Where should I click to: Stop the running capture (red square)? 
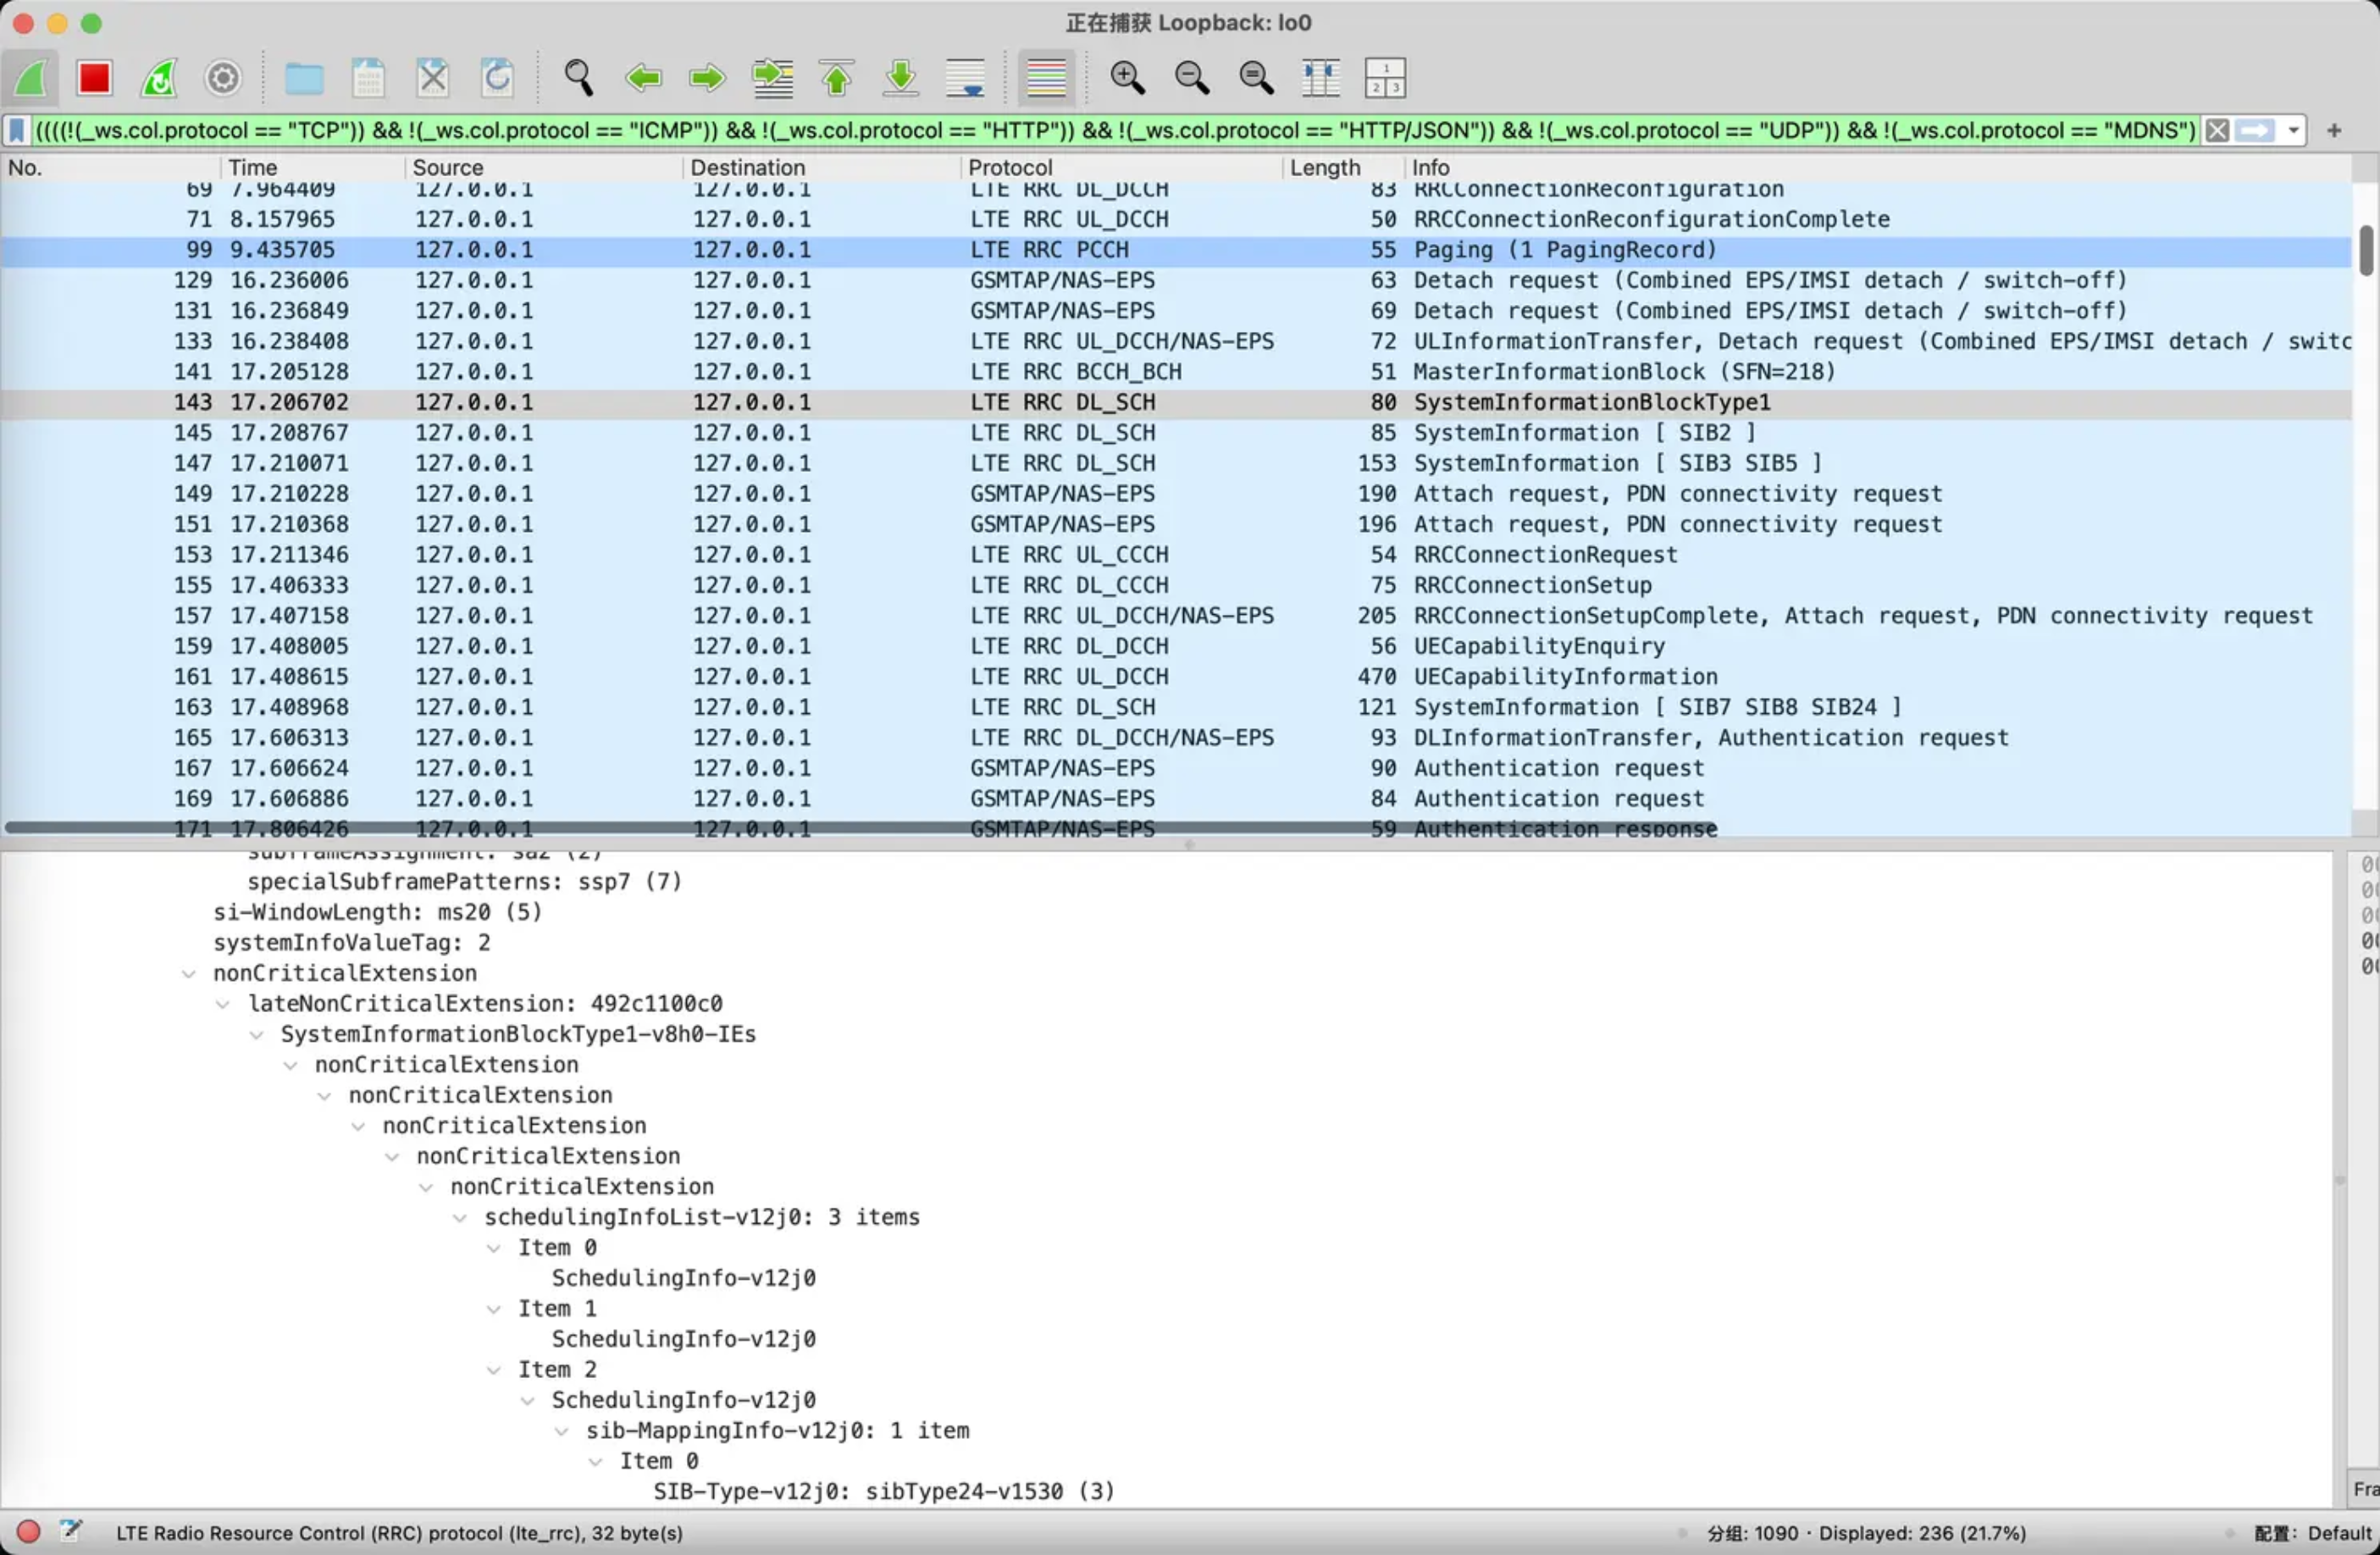pos(94,77)
